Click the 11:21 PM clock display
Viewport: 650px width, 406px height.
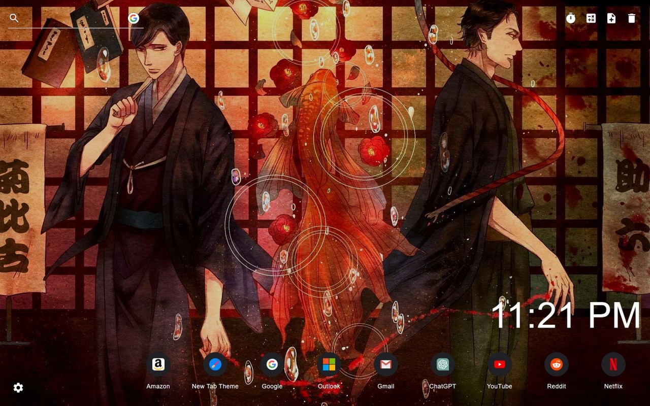566,315
